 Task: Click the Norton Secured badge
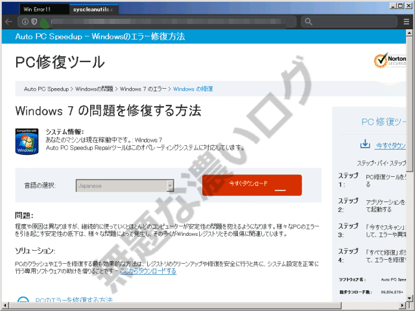coord(390,60)
